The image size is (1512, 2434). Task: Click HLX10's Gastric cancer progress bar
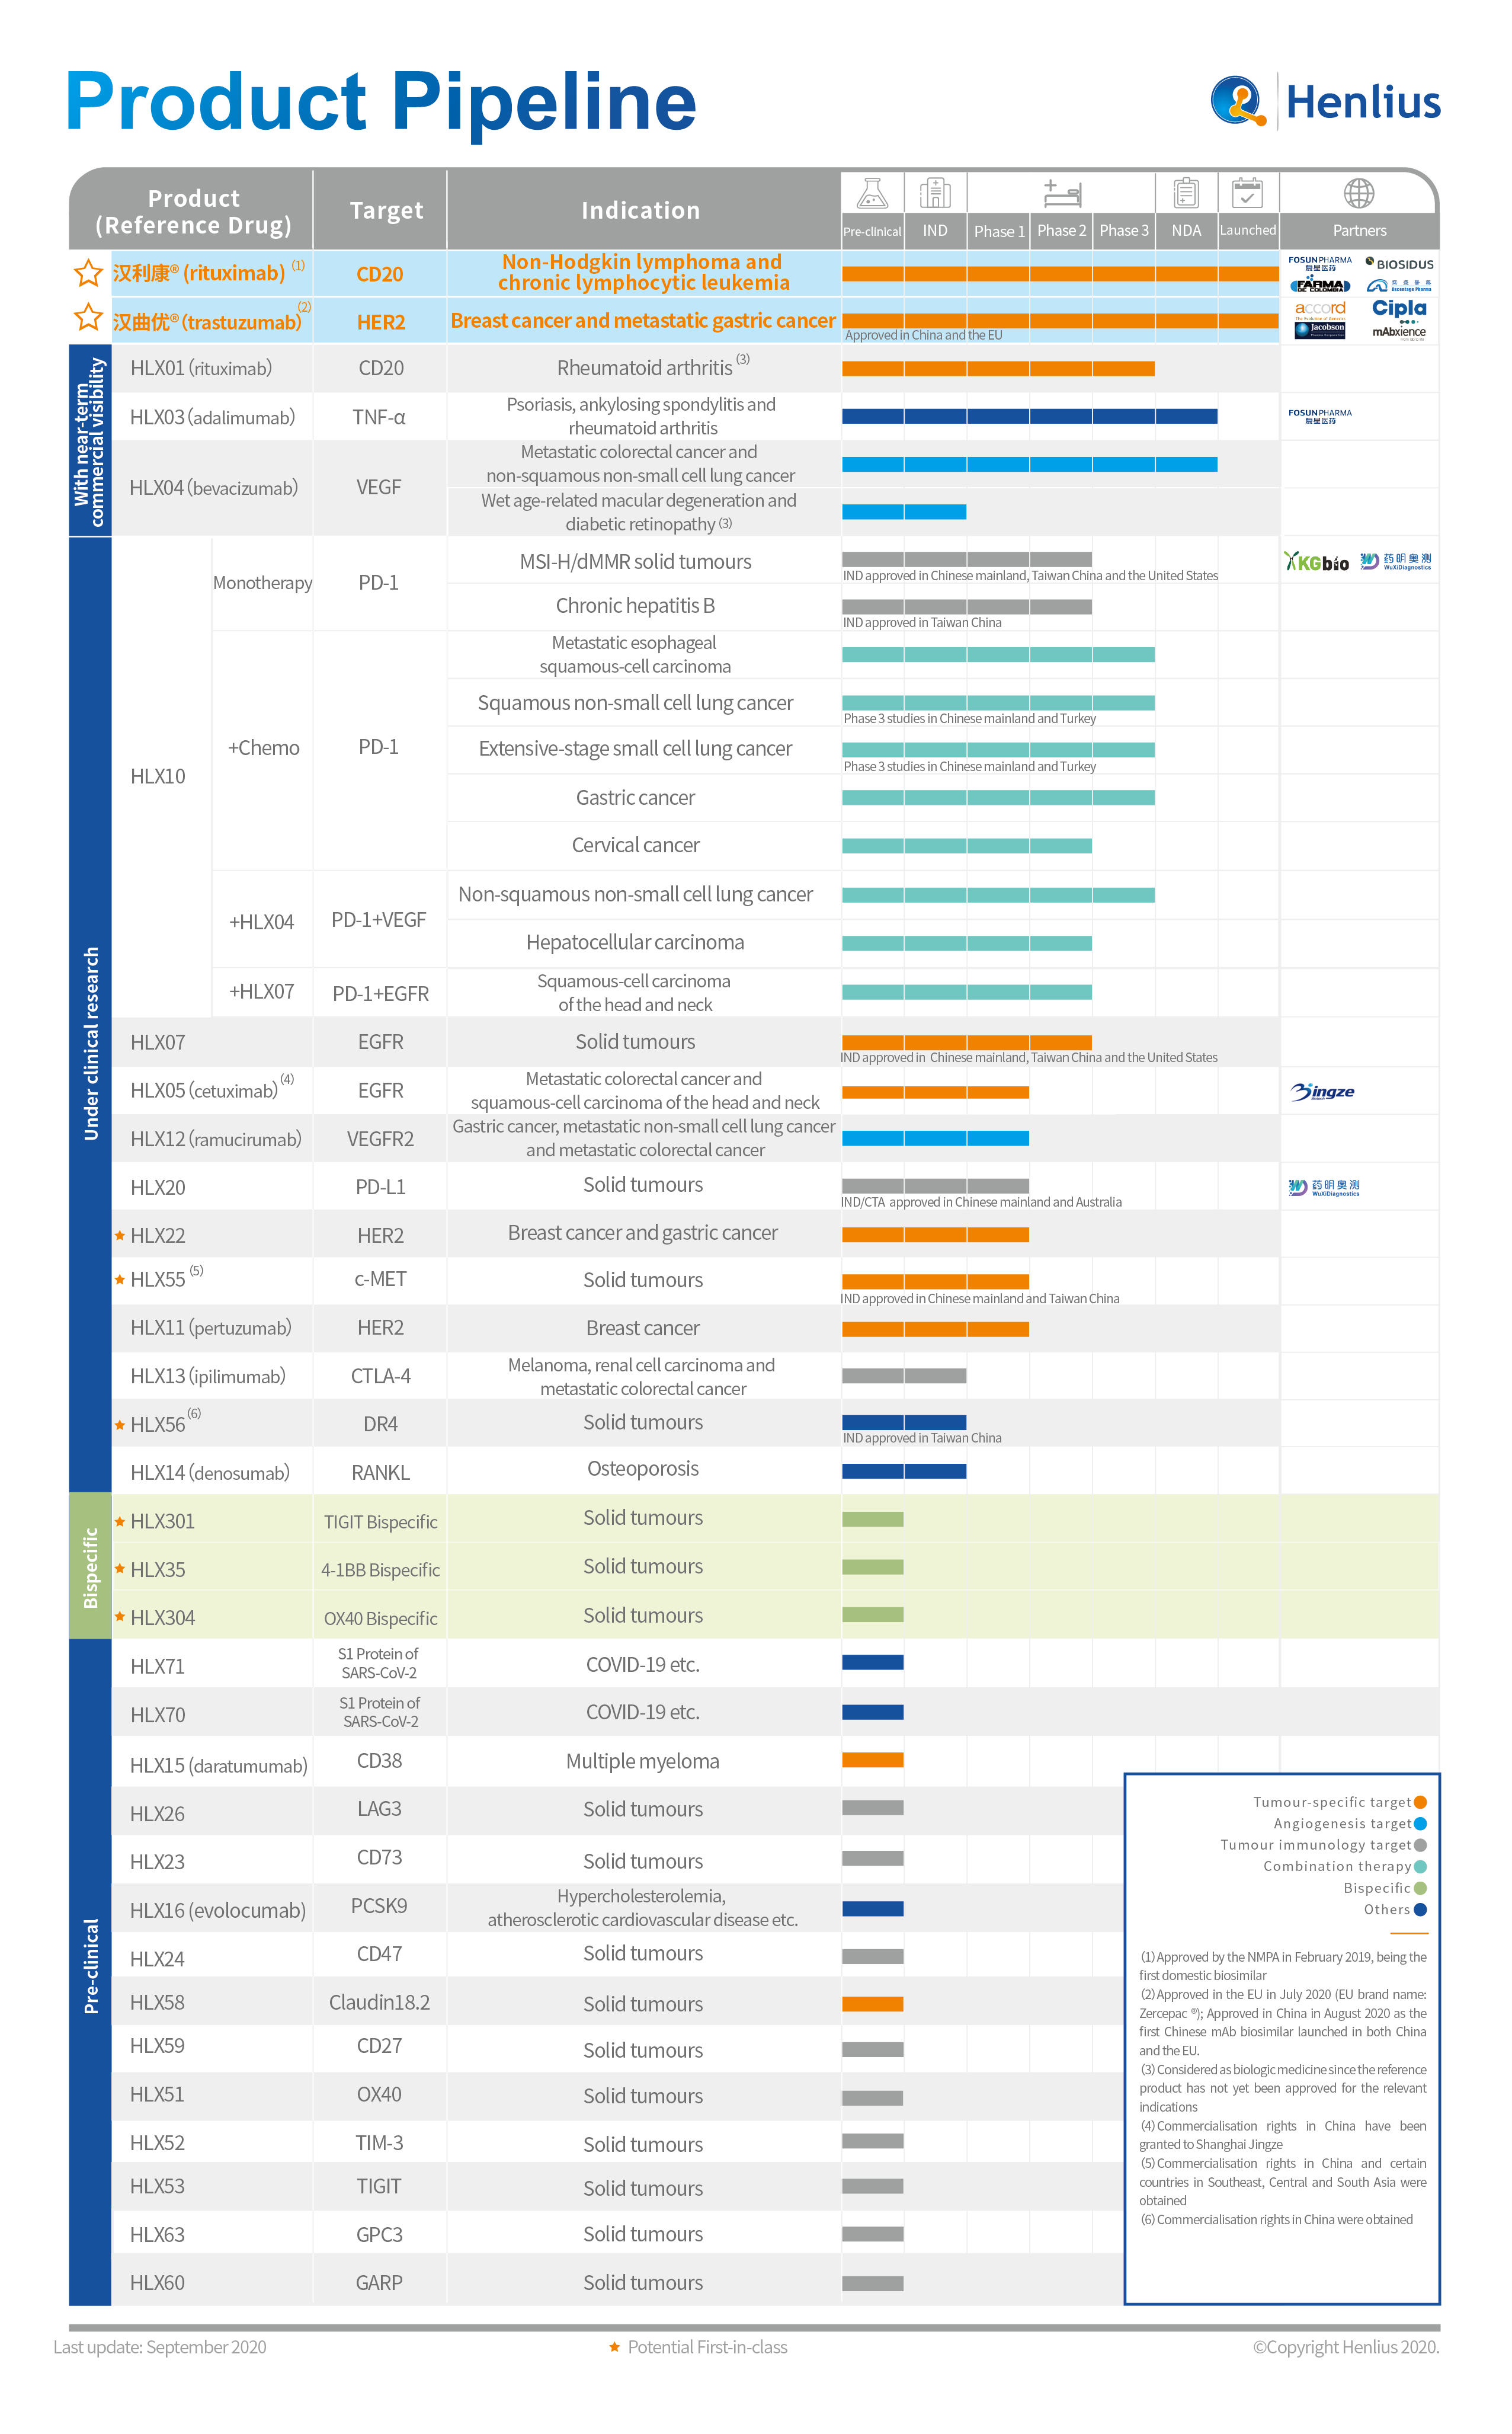[1000, 798]
